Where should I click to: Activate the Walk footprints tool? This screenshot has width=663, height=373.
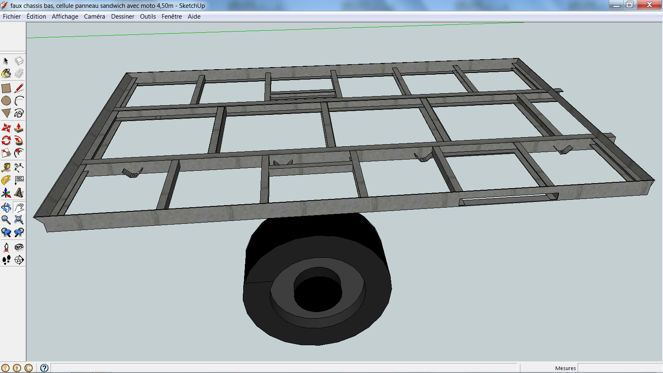click(6, 260)
